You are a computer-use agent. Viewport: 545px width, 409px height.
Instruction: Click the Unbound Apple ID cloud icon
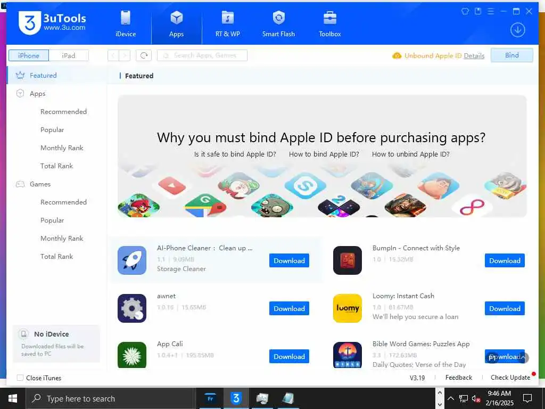[397, 55]
